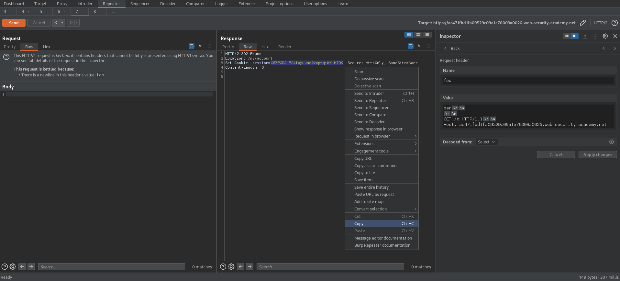Click the kettled request help icon

coord(6,57)
